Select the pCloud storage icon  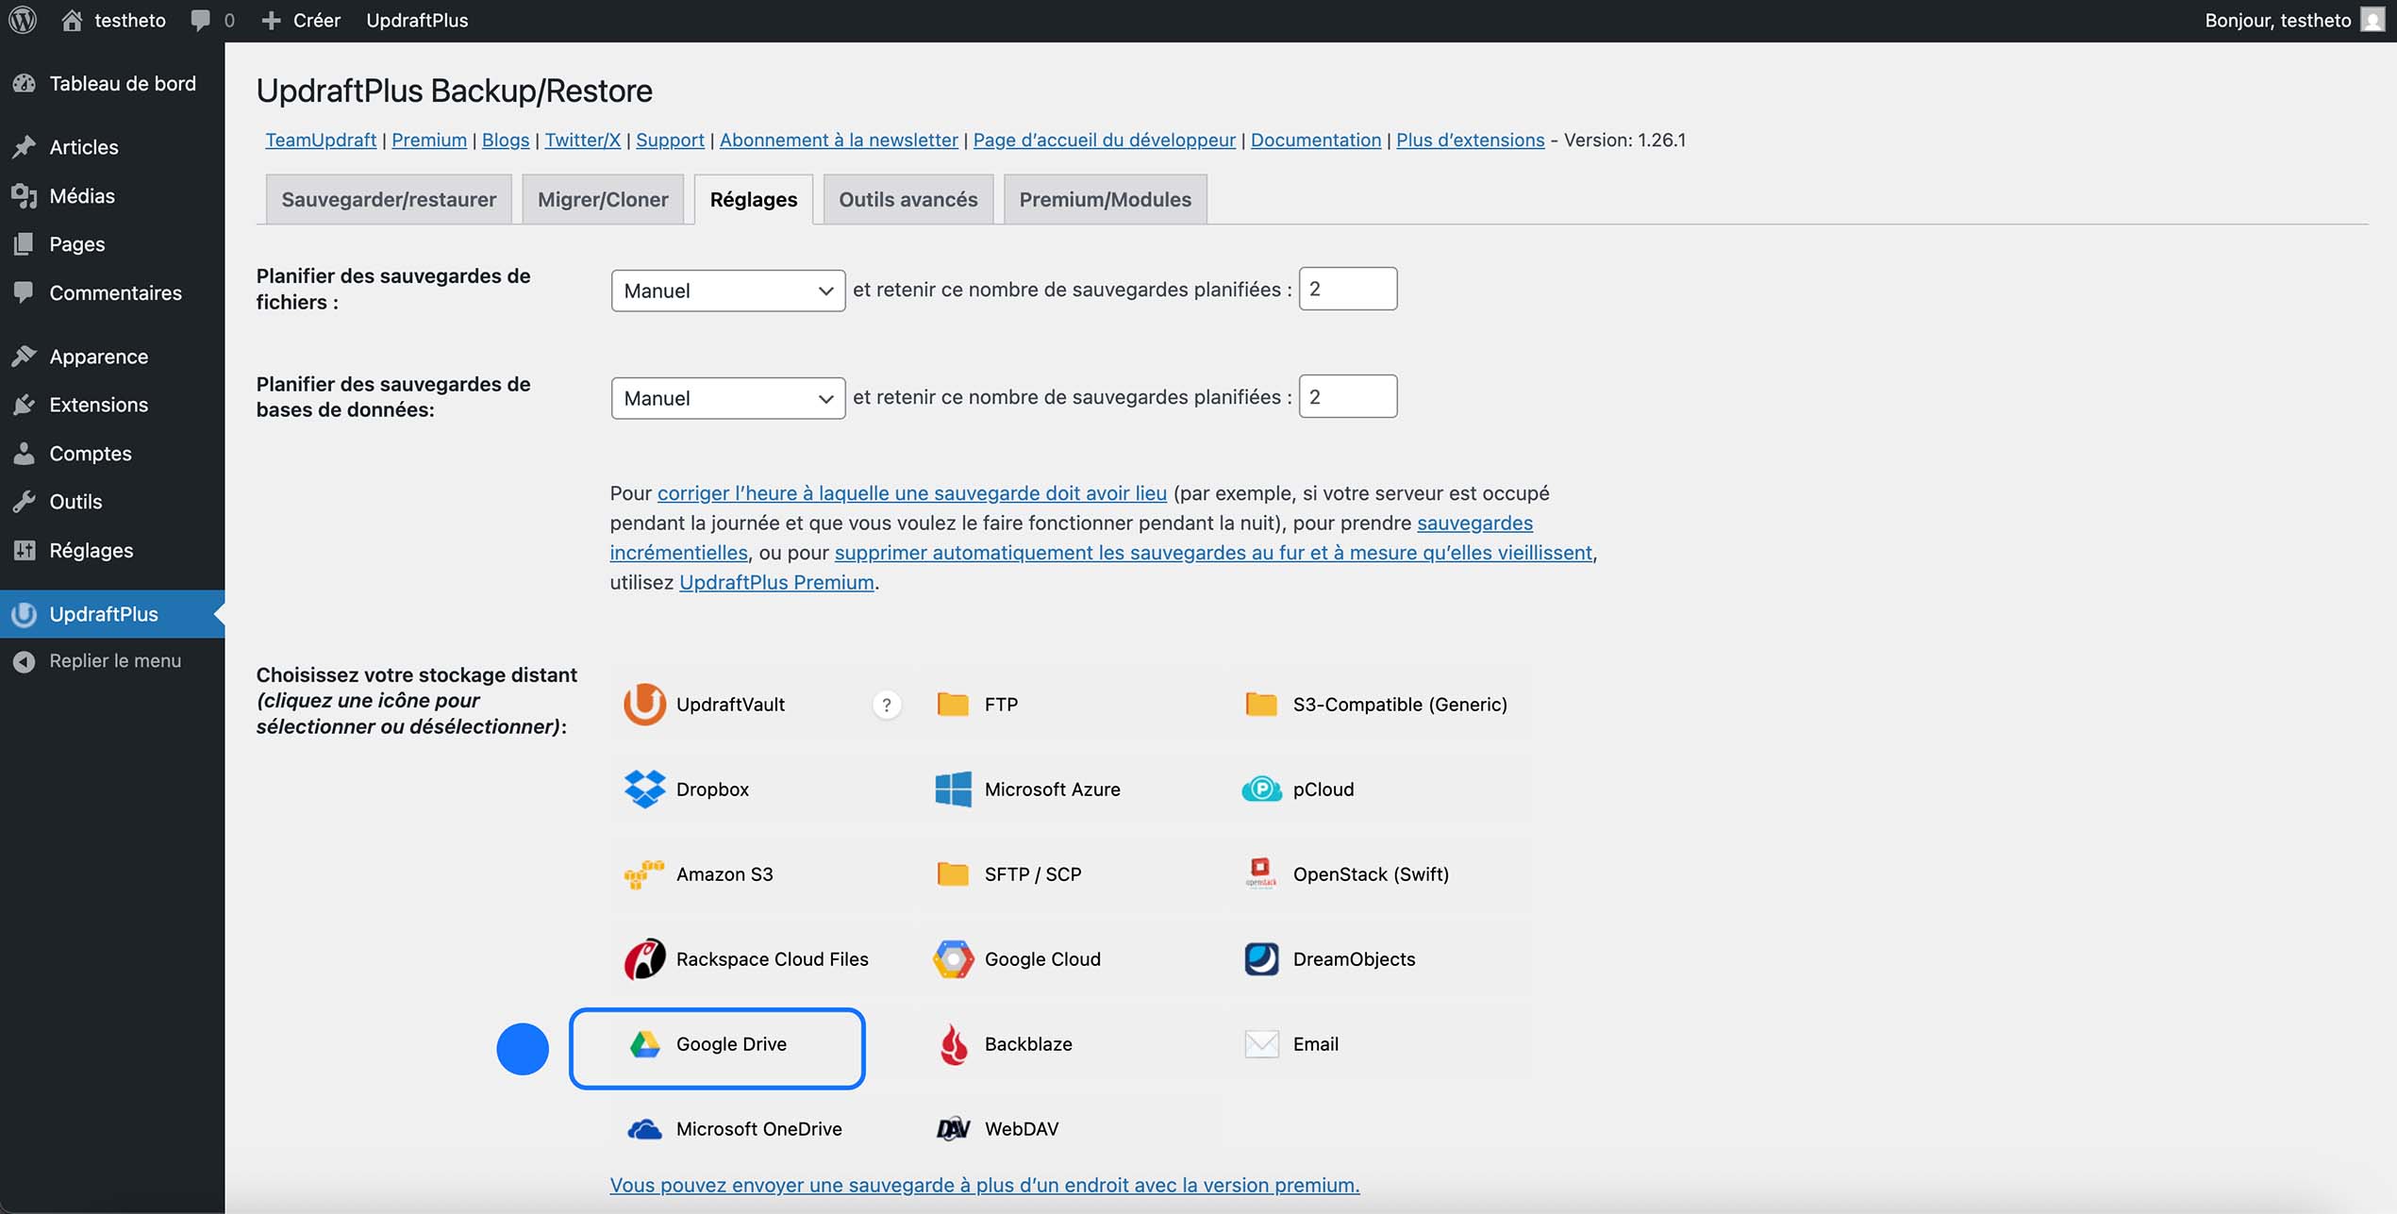pyautogui.click(x=1261, y=789)
